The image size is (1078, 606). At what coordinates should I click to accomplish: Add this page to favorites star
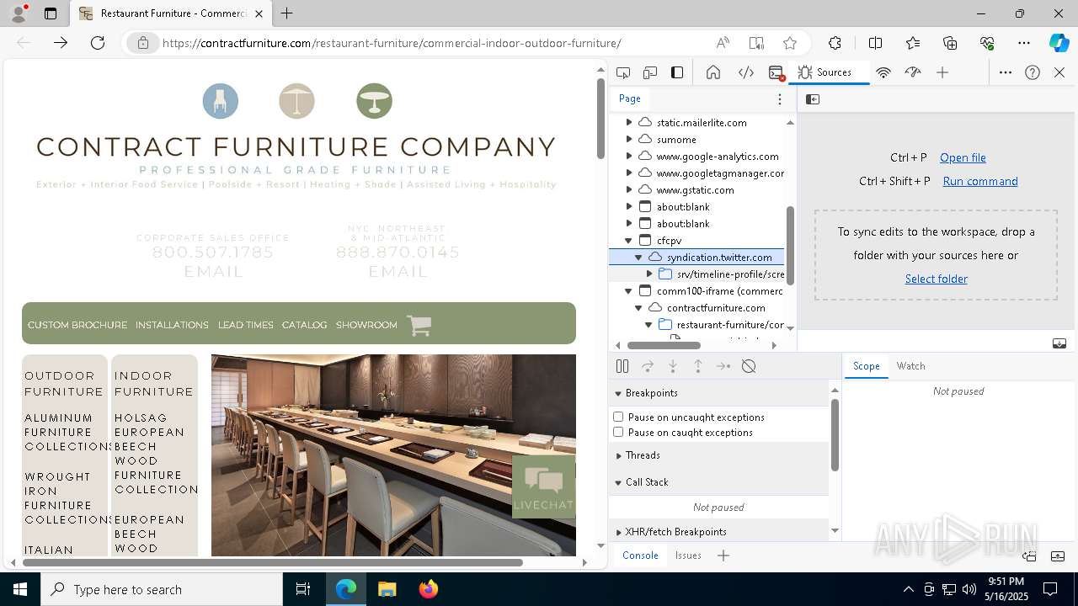[790, 43]
